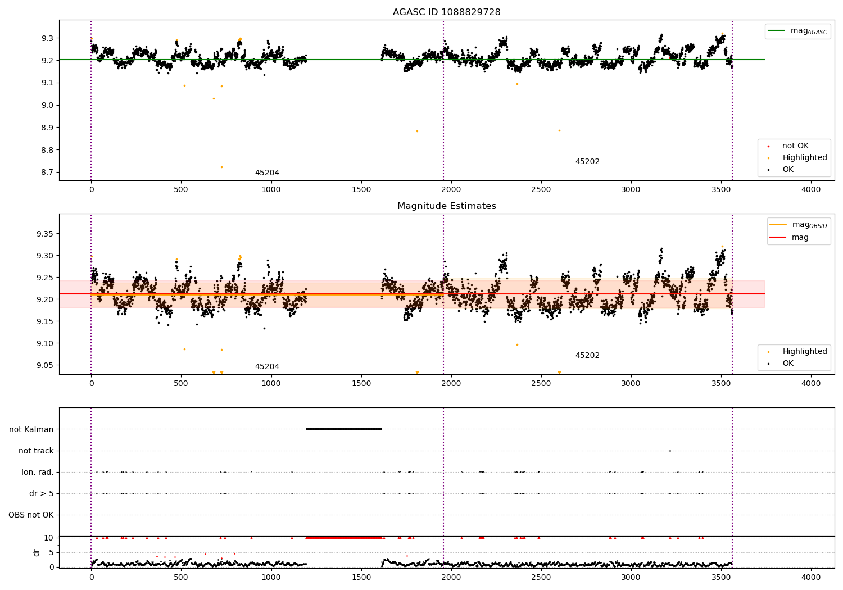Click the '10' tick on the dr axis
Viewport: 843px width, 590px height.
coord(49,538)
